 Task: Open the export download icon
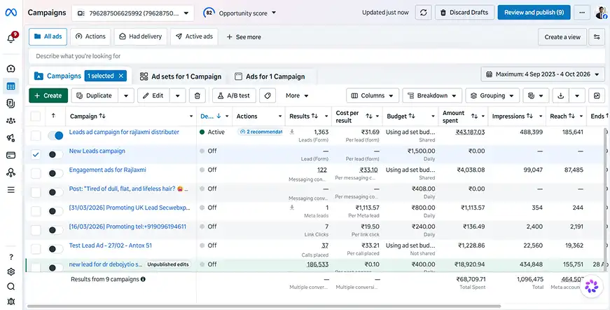[x=560, y=96]
